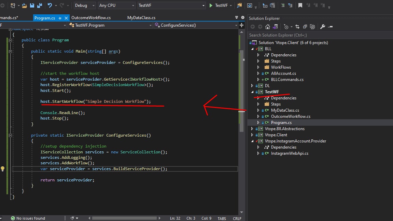Image resolution: width=393 pixels, height=221 pixels.
Task: Click the code cleanup broom icon
Action: [72, 218]
